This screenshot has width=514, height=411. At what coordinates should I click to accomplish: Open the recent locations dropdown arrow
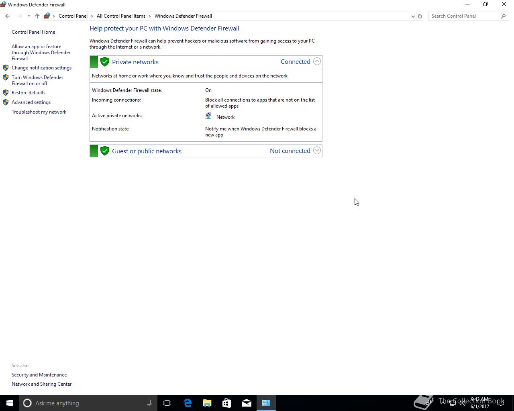click(x=29, y=16)
